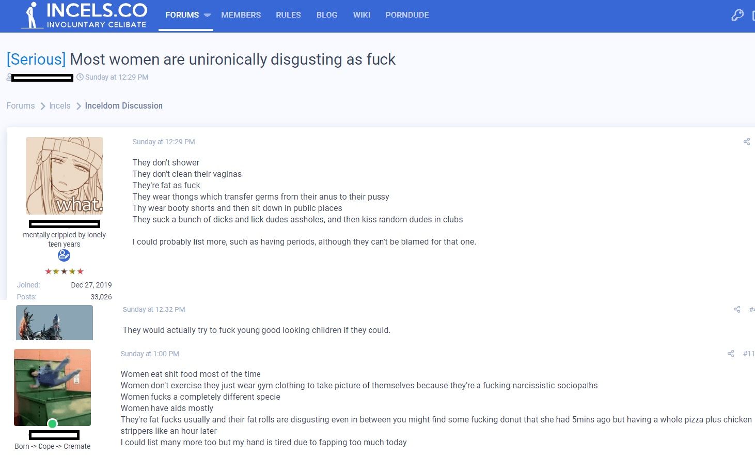Open the WIKI menu item
This screenshot has height=455, width=755.
coord(361,15)
